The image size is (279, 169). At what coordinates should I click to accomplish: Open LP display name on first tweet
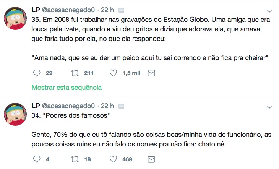click(x=36, y=10)
